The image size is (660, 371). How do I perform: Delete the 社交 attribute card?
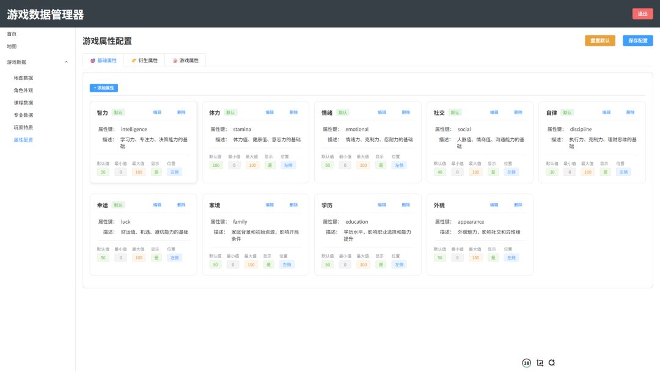tap(518, 112)
